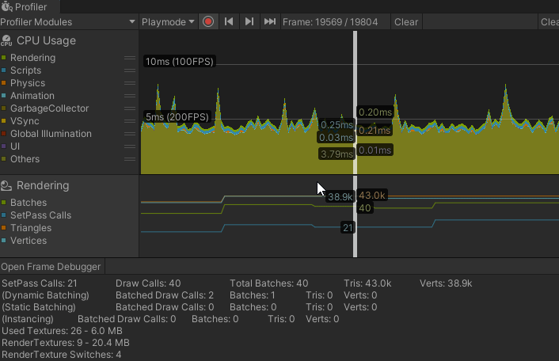Toggle the SetPass Calls series
Viewport: 559px width, 361px height.
4,215
